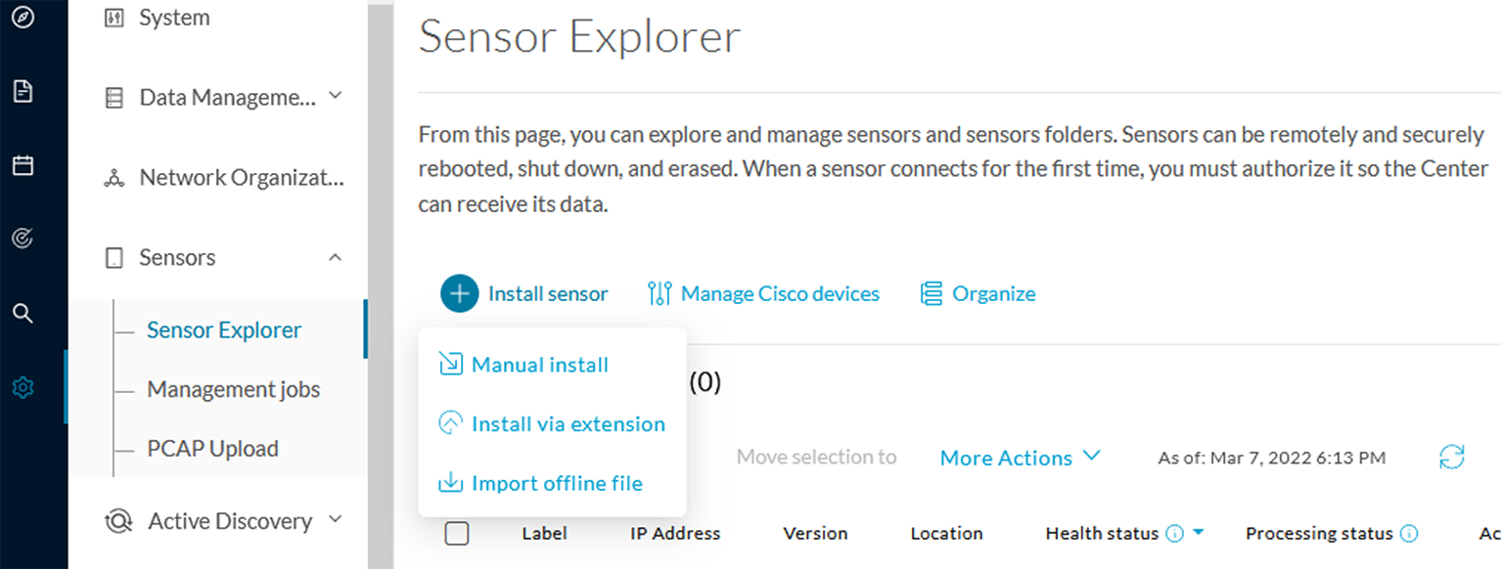Open the target Monitor icon in left rail
Screen dimensions: 1501x569
(23, 239)
